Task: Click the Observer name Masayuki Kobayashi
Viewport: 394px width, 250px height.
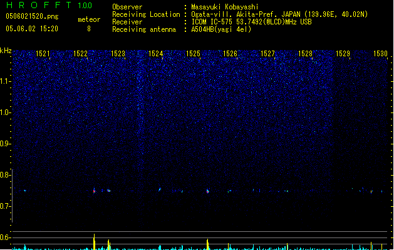Action: click(225, 7)
